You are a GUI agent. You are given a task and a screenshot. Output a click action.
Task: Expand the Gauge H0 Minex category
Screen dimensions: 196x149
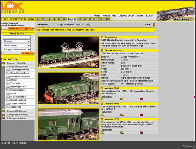click(x=4, y=111)
